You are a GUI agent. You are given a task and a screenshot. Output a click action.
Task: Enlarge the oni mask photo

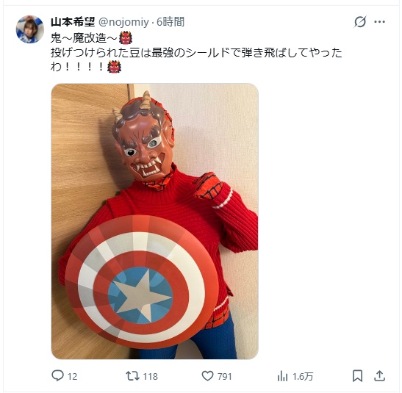coord(155,221)
